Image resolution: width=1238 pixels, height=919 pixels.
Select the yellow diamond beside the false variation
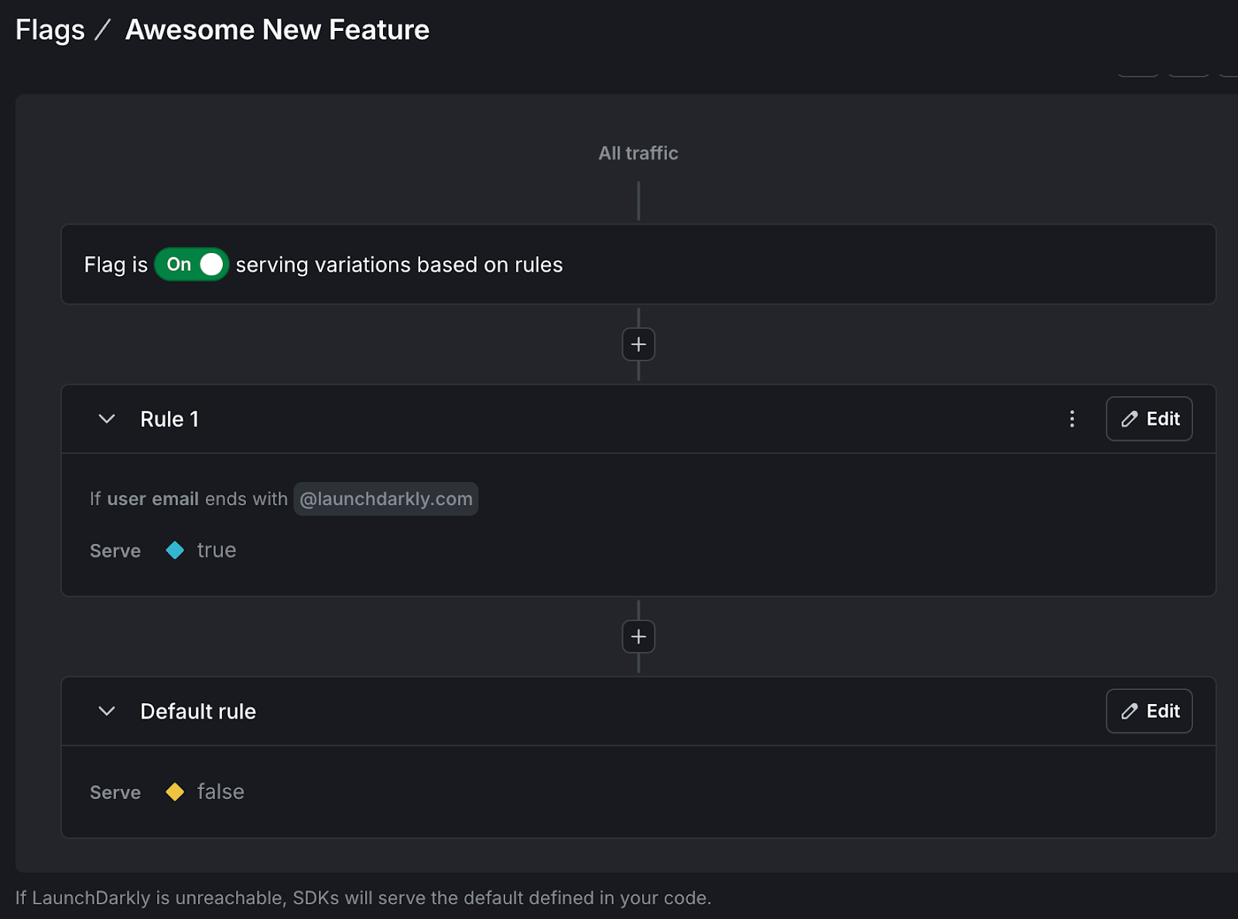point(175,791)
